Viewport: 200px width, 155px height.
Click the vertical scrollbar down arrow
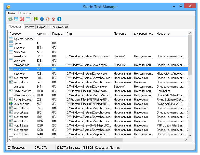pyautogui.click(x=190, y=135)
